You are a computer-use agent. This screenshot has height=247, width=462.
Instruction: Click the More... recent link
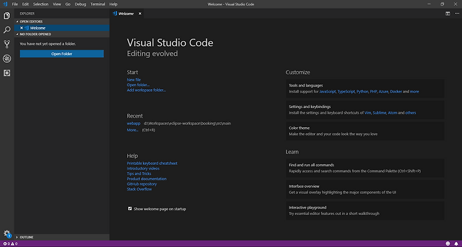tap(132, 130)
